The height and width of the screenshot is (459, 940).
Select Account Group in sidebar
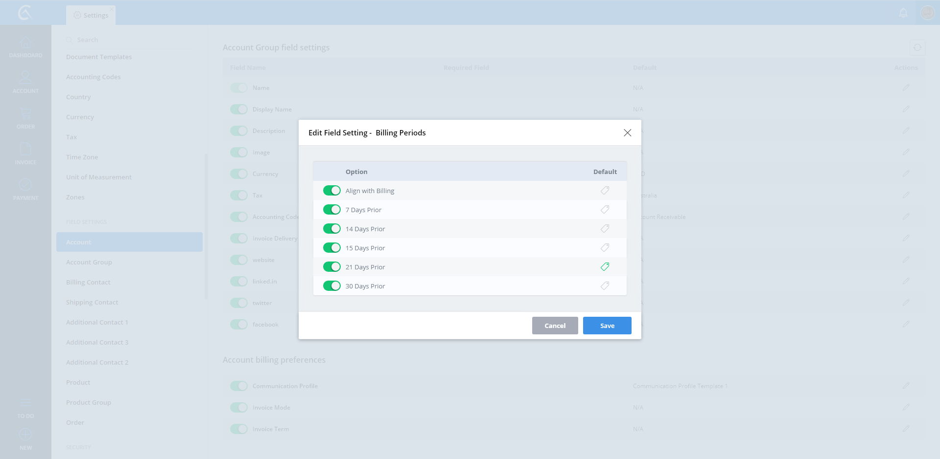89,262
